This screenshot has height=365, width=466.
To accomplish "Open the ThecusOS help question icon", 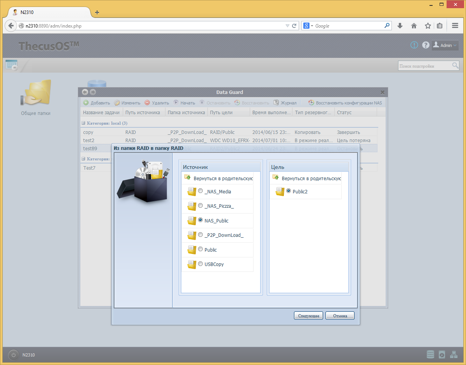I will click(426, 45).
